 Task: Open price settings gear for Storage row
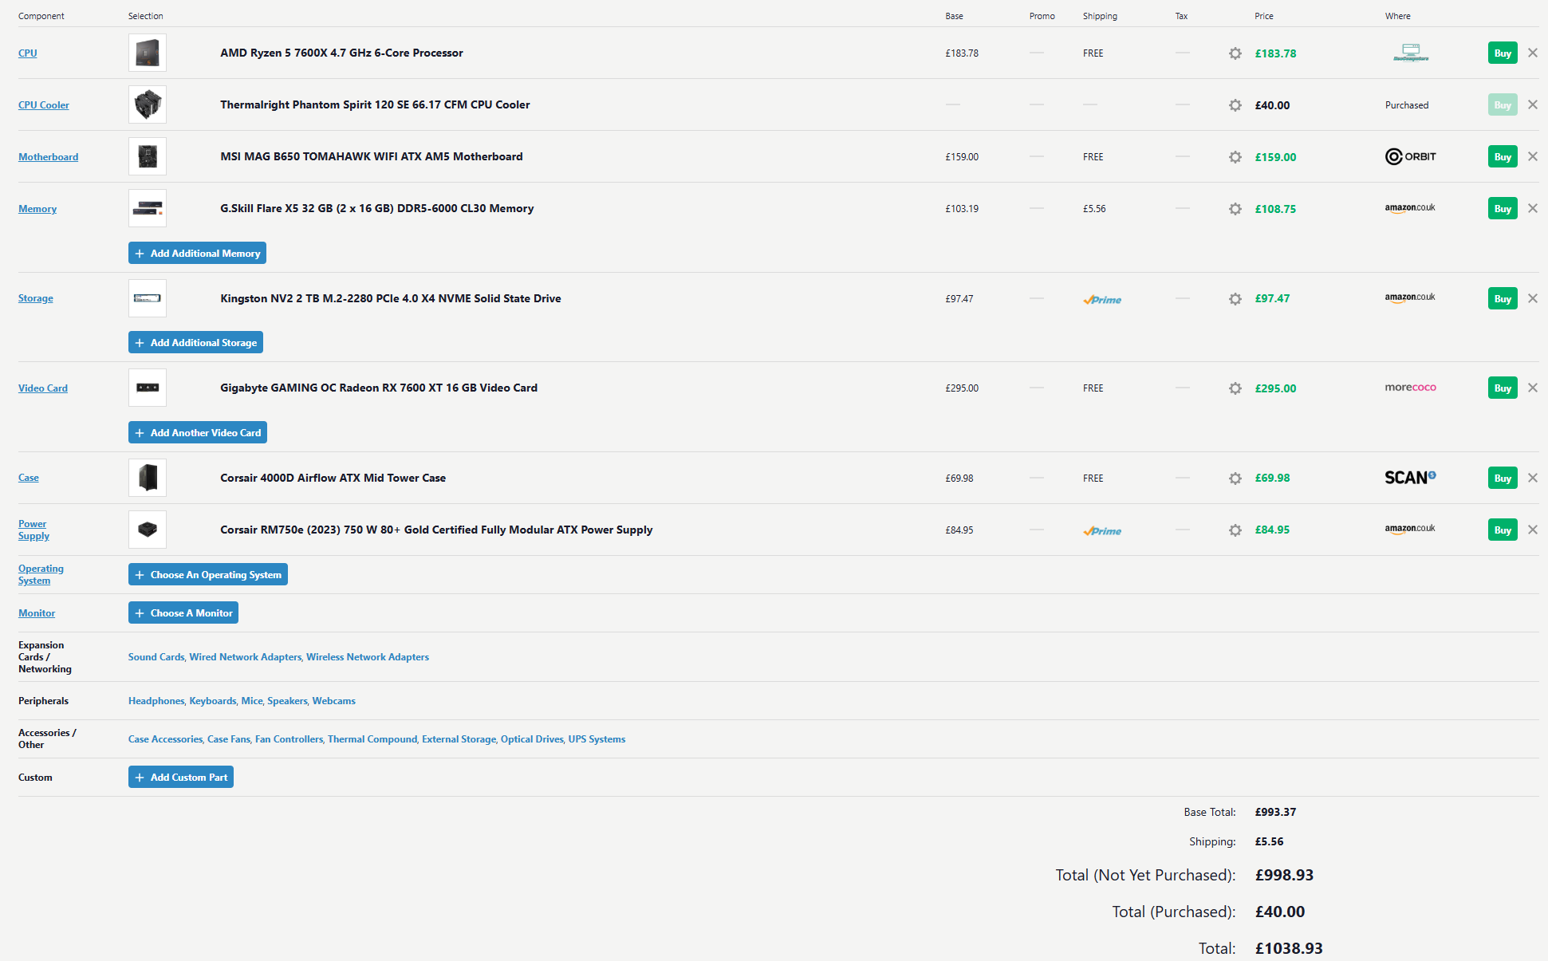[x=1235, y=299]
